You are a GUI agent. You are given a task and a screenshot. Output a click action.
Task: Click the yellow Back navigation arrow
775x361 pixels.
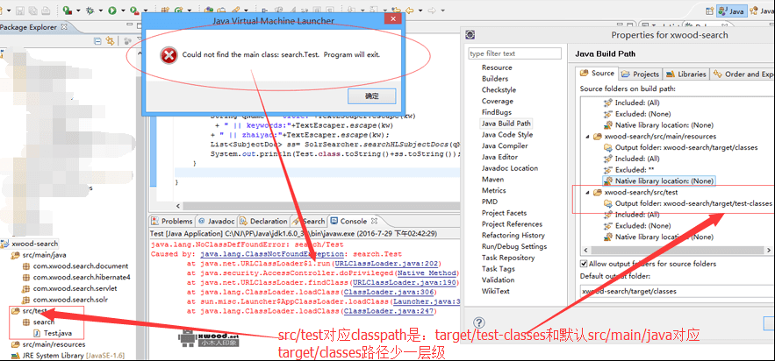[409, 10]
